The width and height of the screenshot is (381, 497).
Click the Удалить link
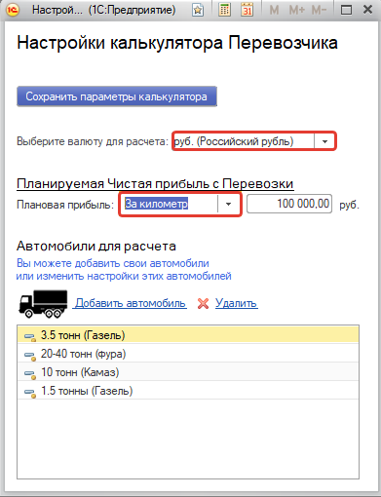(x=237, y=303)
